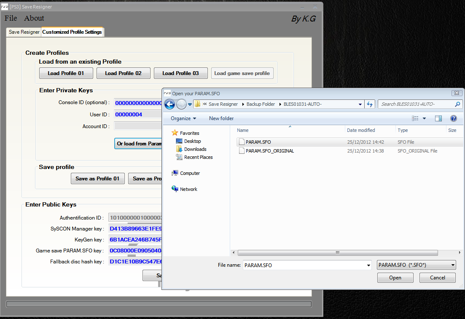Click Load Profile 02
The image size is (465, 319).
click(124, 73)
